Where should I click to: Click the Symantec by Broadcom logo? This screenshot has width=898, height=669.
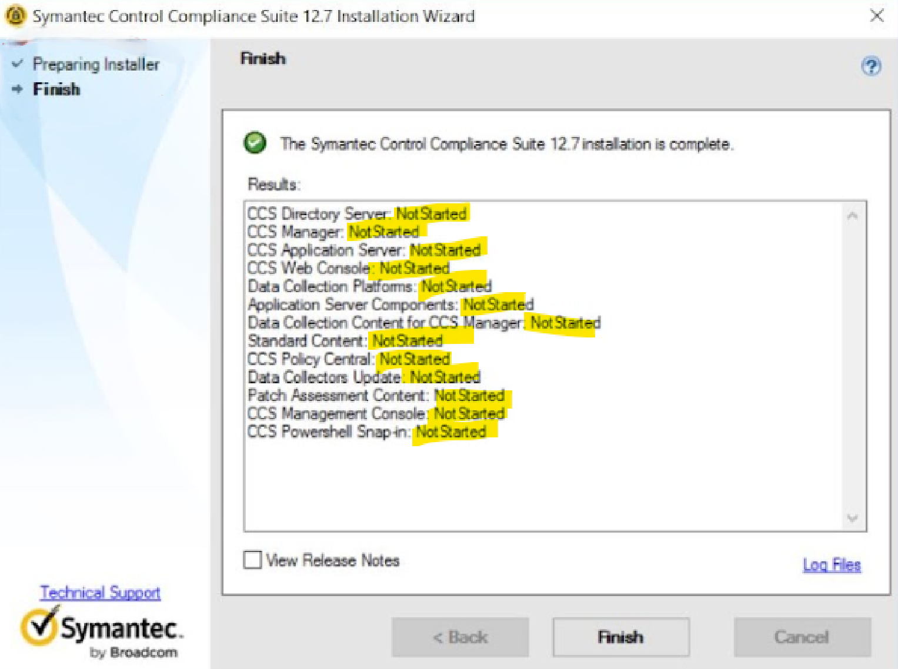(102, 633)
